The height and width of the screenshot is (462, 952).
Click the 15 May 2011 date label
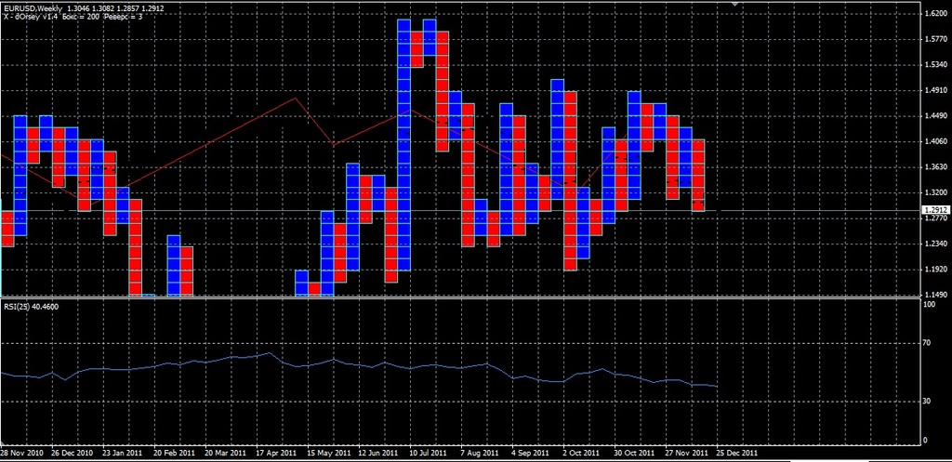tap(329, 453)
